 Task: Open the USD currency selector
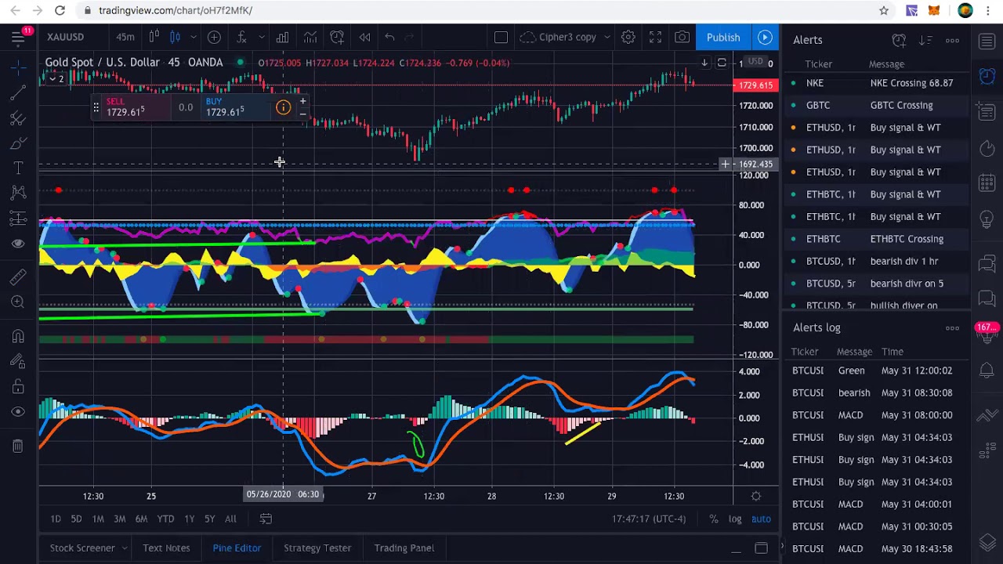[x=755, y=62]
